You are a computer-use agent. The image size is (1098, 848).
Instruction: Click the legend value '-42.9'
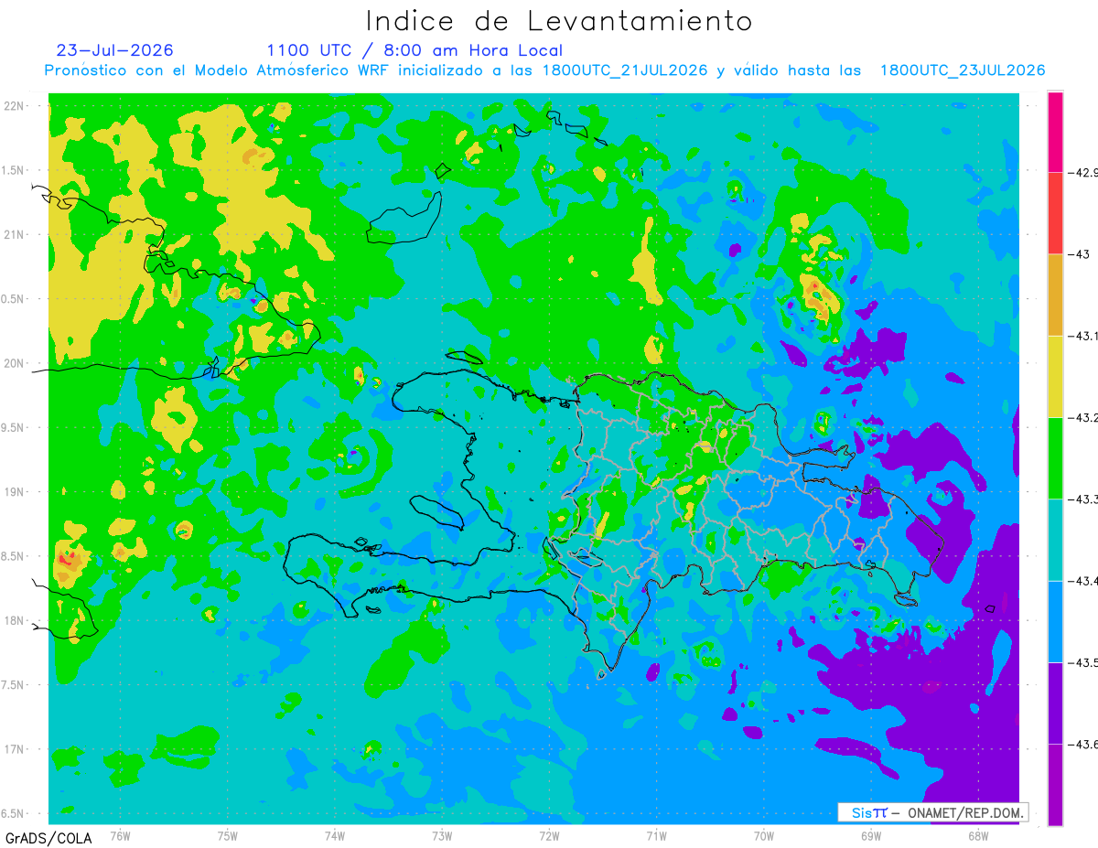(x=1082, y=172)
